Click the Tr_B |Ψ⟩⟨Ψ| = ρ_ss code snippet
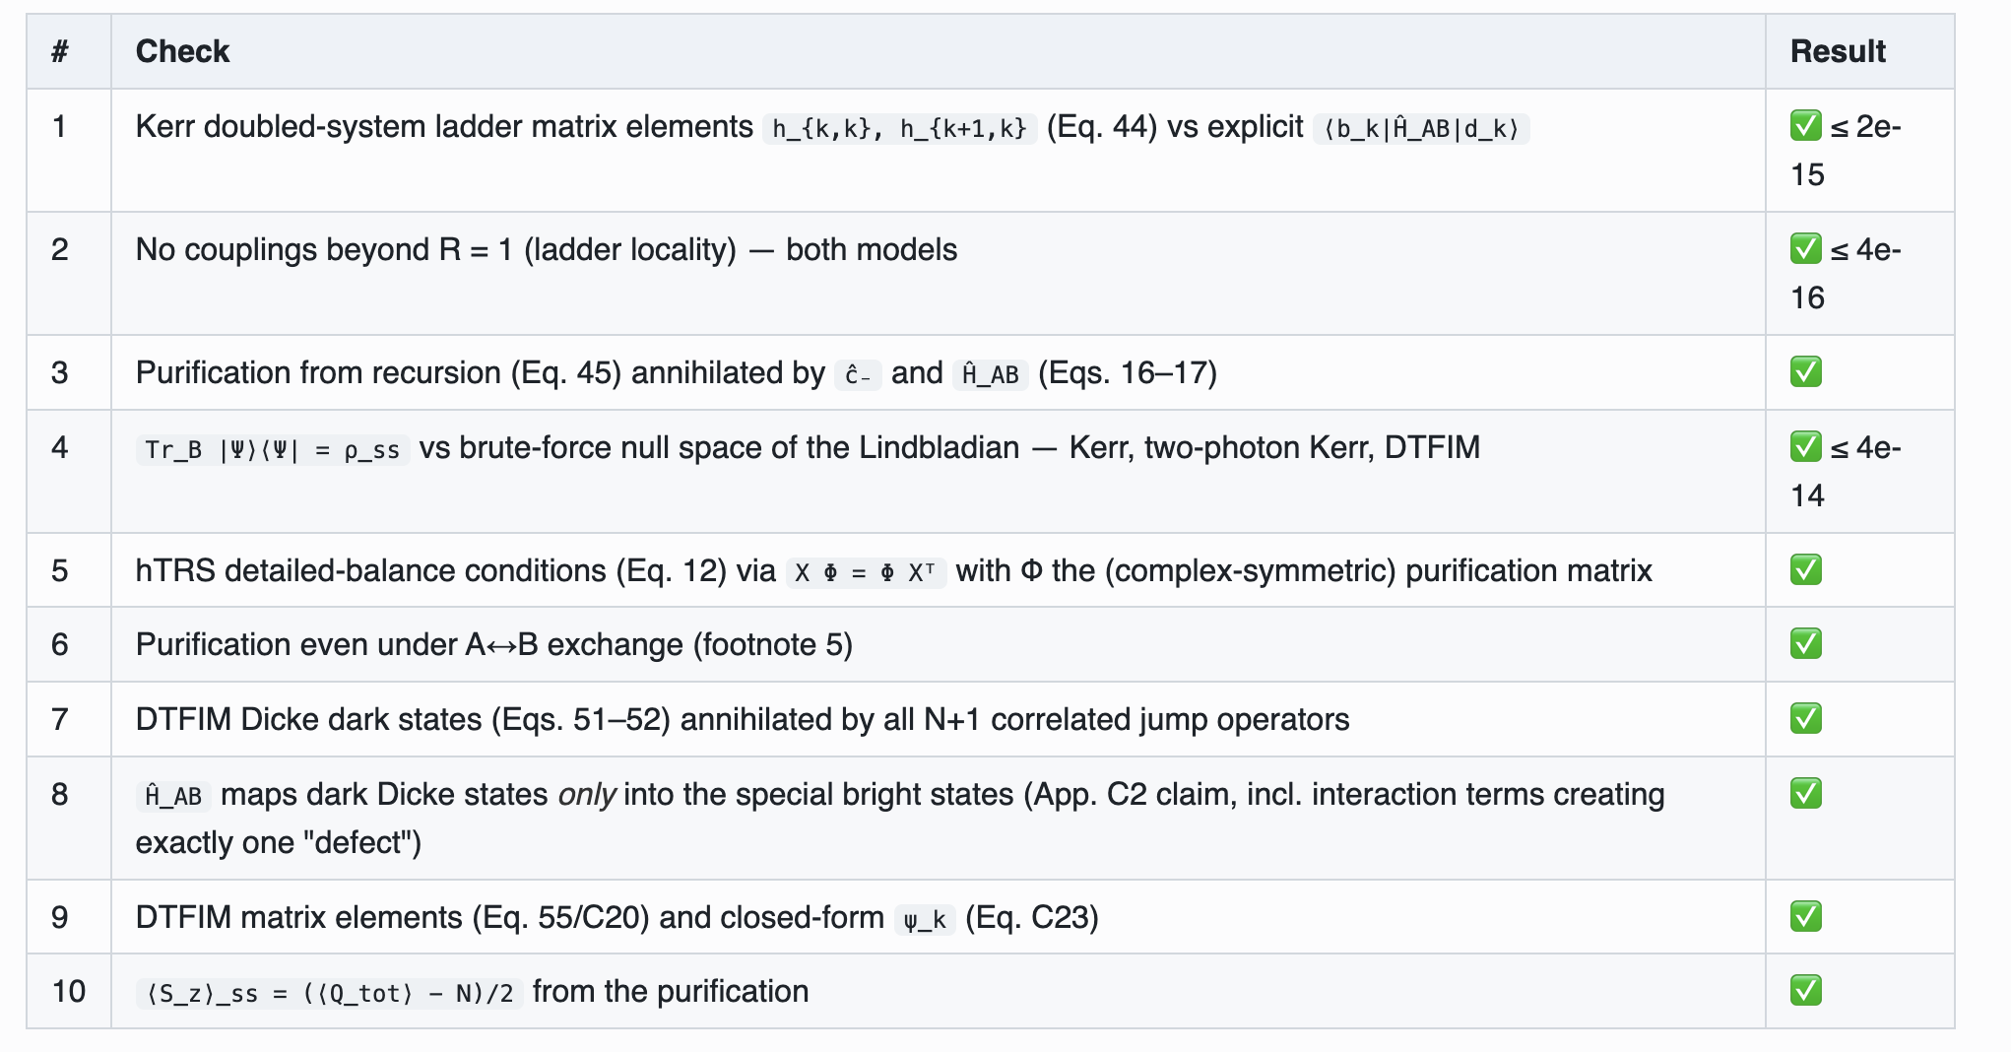The width and height of the screenshot is (2011, 1052). [273, 449]
